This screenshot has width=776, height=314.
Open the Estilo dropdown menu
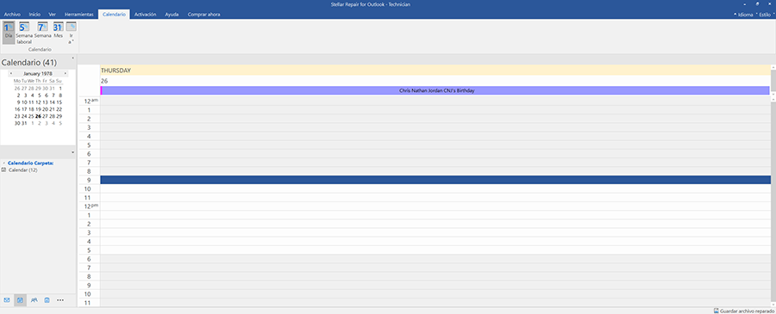click(763, 15)
